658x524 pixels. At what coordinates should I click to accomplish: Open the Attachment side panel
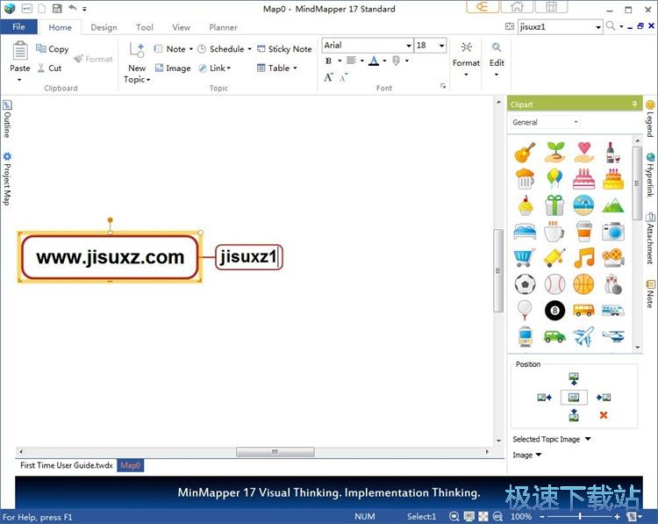coord(650,239)
